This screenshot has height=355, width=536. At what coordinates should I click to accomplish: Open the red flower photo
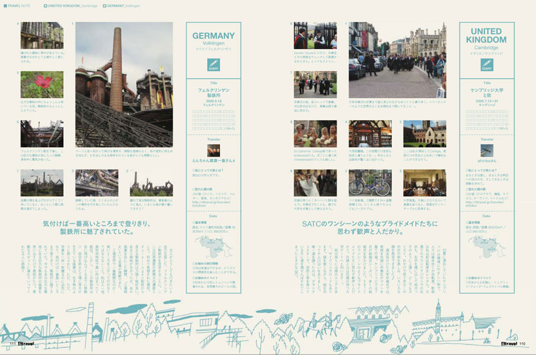(x=42, y=83)
